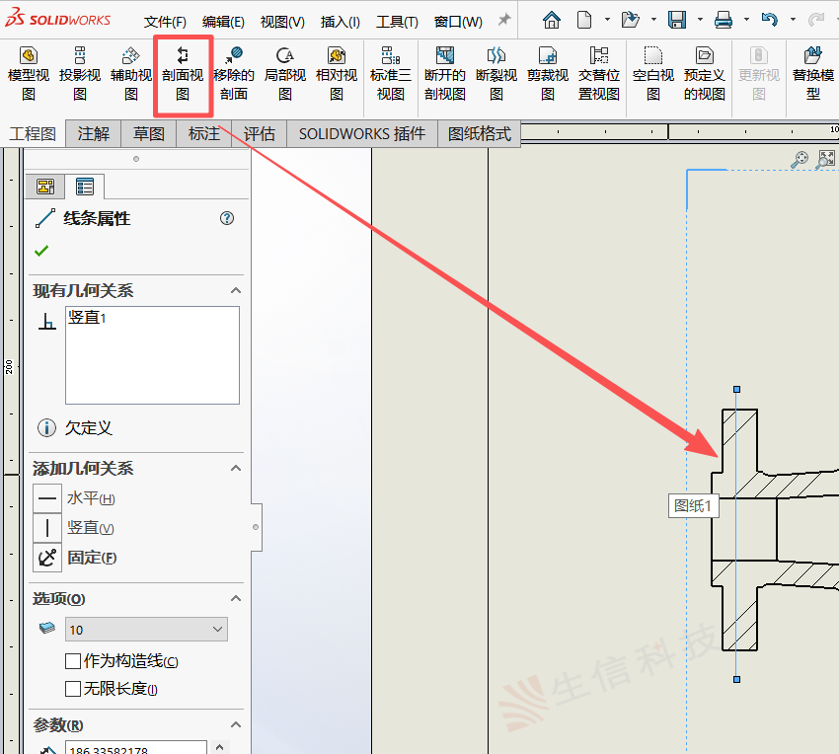This screenshot has height=754, width=839.
Task: Click the Open file icon
Action: pos(631,20)
